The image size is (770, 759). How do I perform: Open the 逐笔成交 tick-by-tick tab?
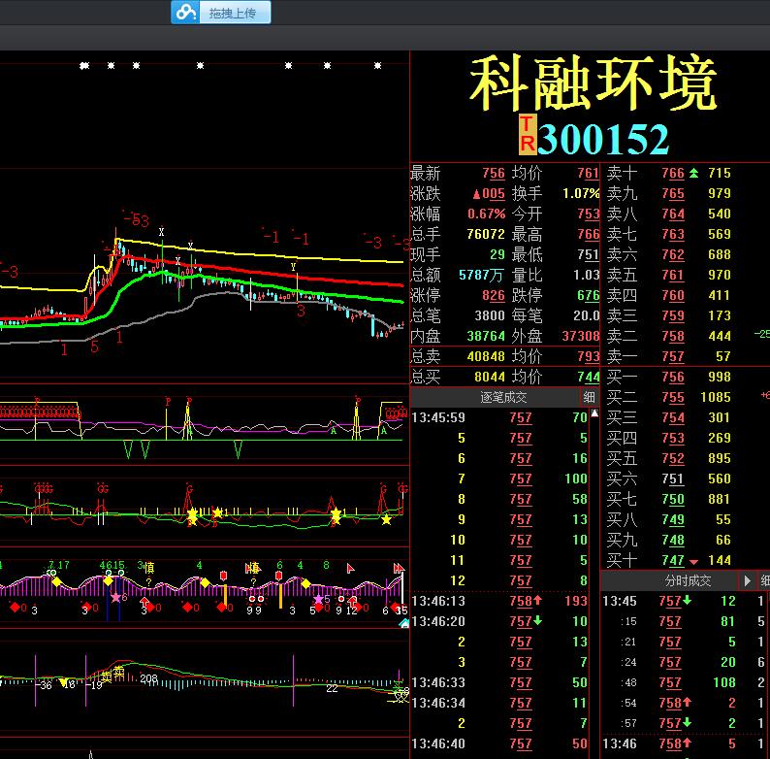pos(503,397)
